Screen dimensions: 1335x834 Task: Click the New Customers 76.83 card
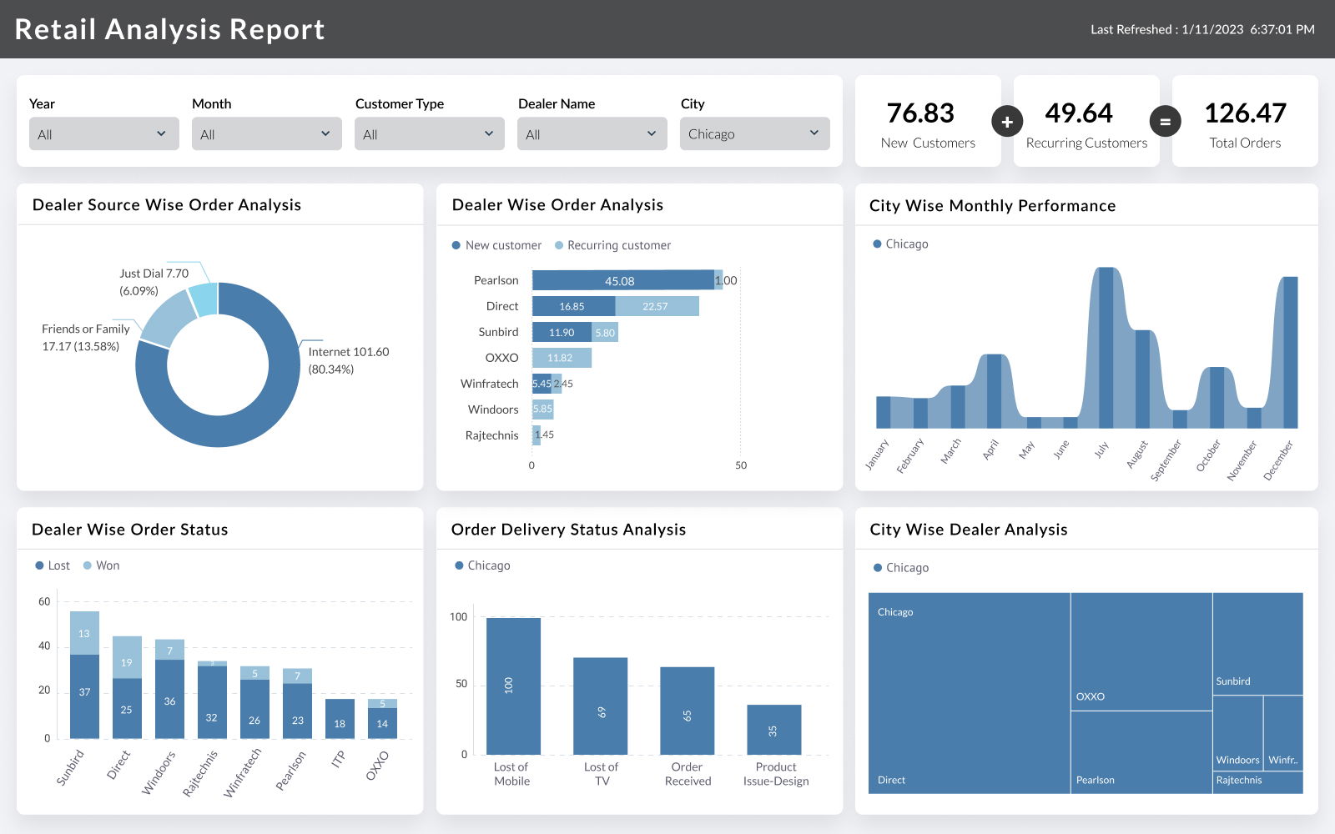[x=928, y=122]
